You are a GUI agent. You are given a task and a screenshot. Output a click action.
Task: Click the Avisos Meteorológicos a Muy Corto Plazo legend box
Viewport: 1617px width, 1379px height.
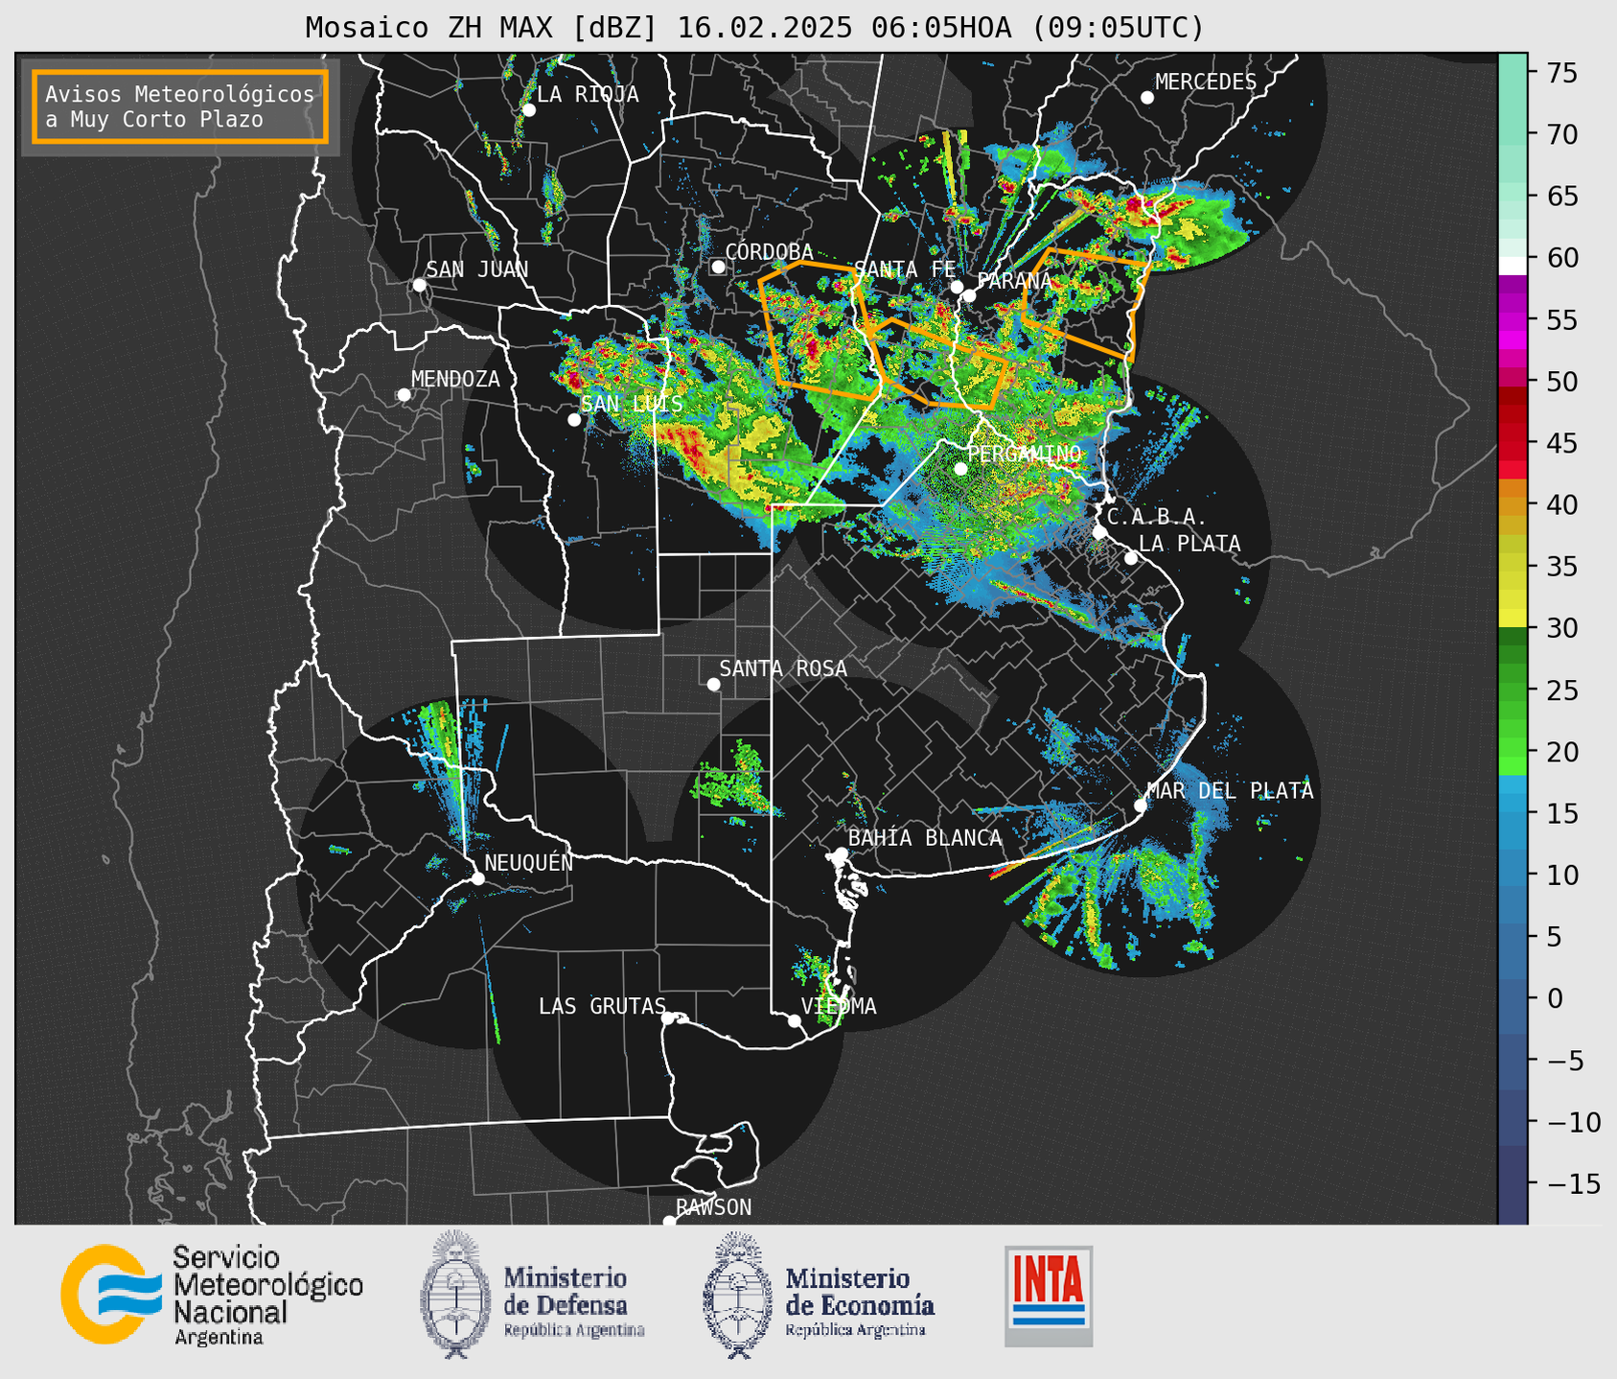(x=180, y=106)
